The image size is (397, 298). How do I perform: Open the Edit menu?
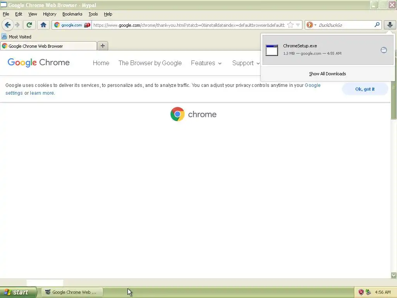pyautogui.click(x=19, y=14)
